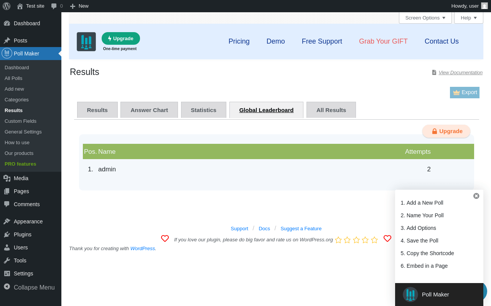
Task: Rate the plugin with the fifth star
Action: click(x=374, y=240)
